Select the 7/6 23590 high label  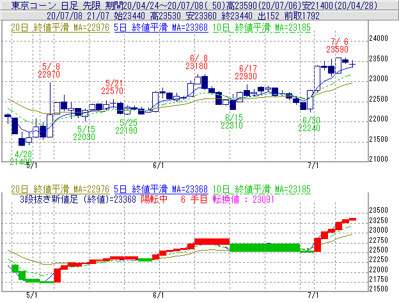pos(338,45)
